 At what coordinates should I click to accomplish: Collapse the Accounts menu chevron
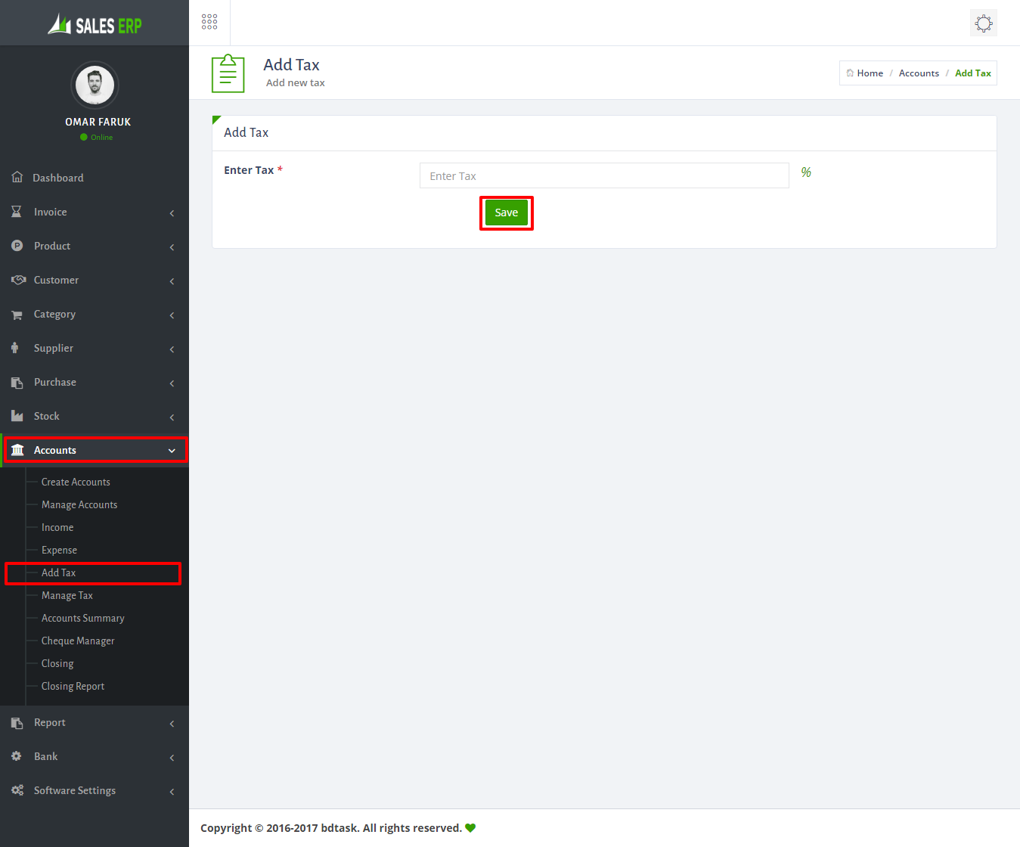[172, 451]
